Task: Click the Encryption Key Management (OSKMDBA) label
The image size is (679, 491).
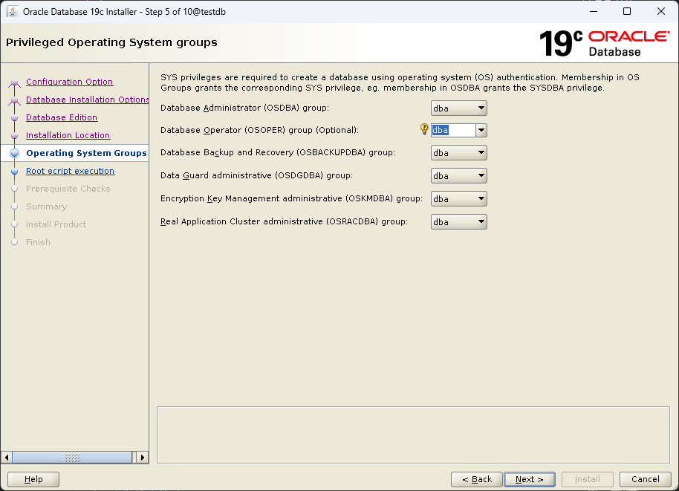Action: (x=291, y=198)
